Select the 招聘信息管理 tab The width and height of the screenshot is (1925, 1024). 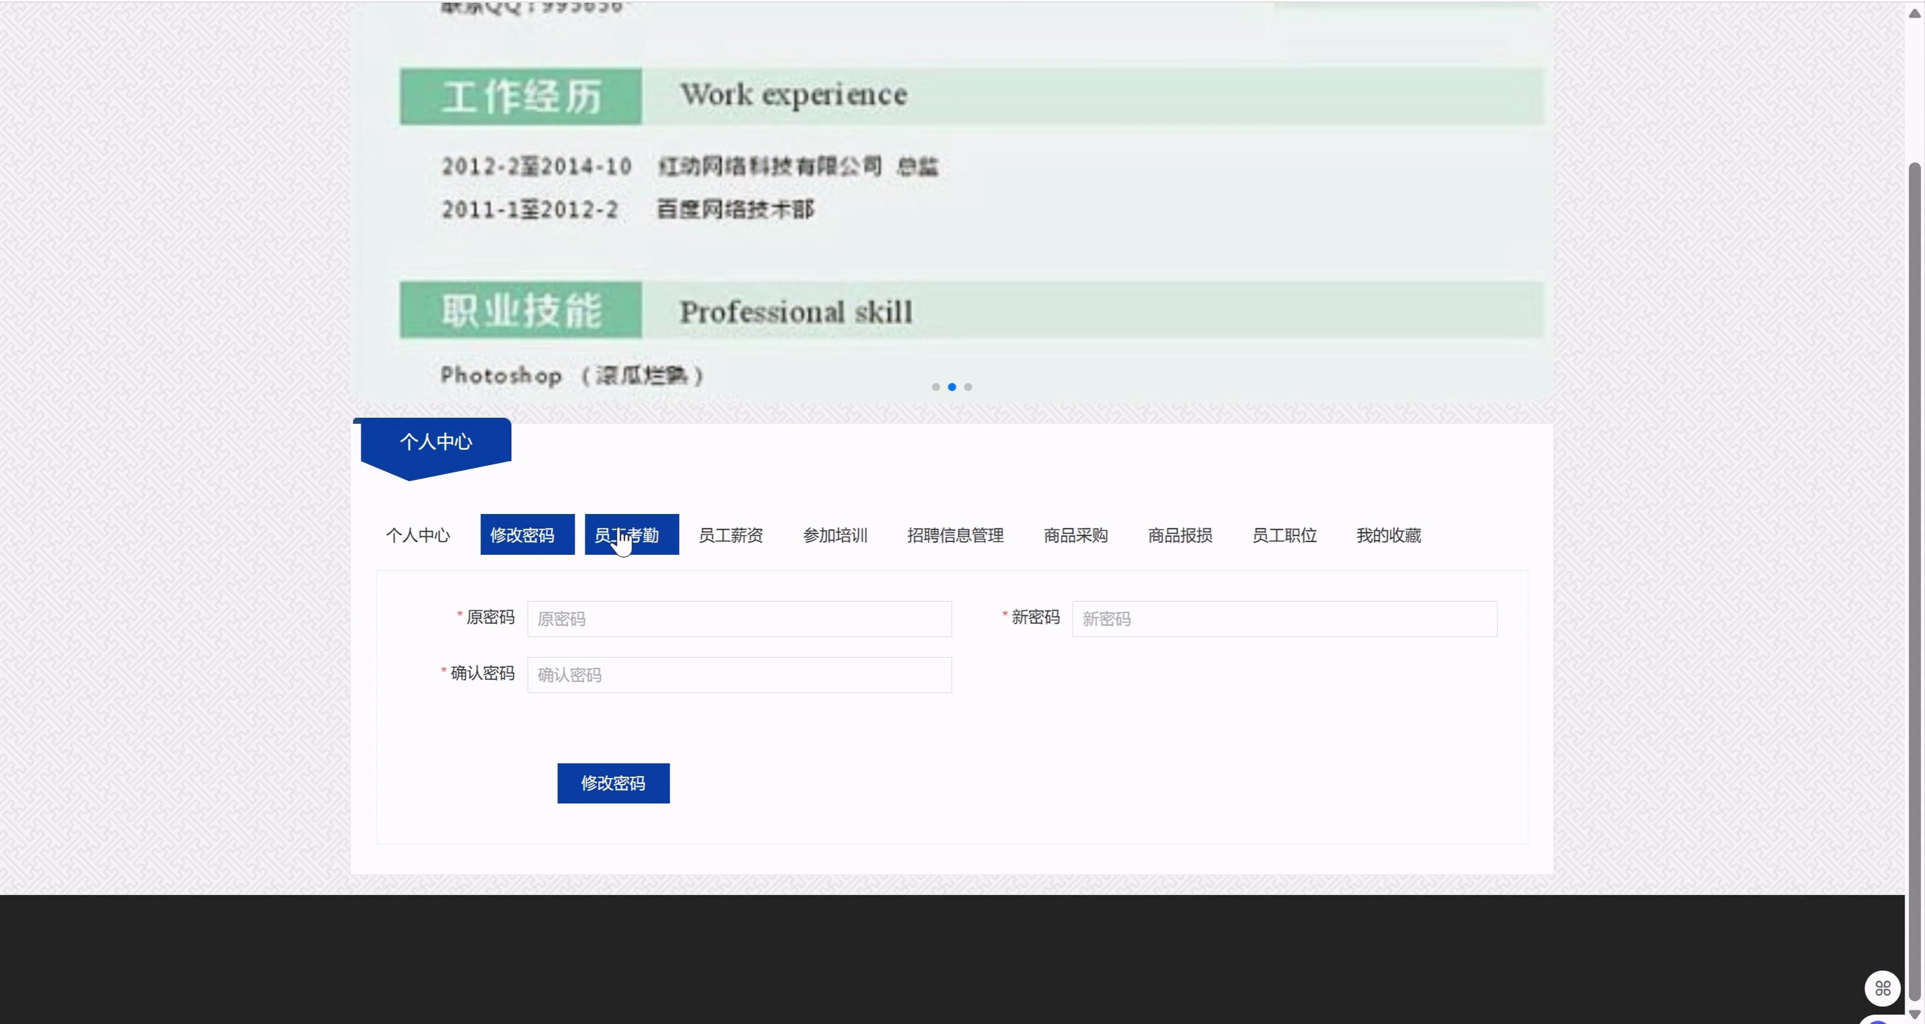pyautogui.click(x=955, y=535)
